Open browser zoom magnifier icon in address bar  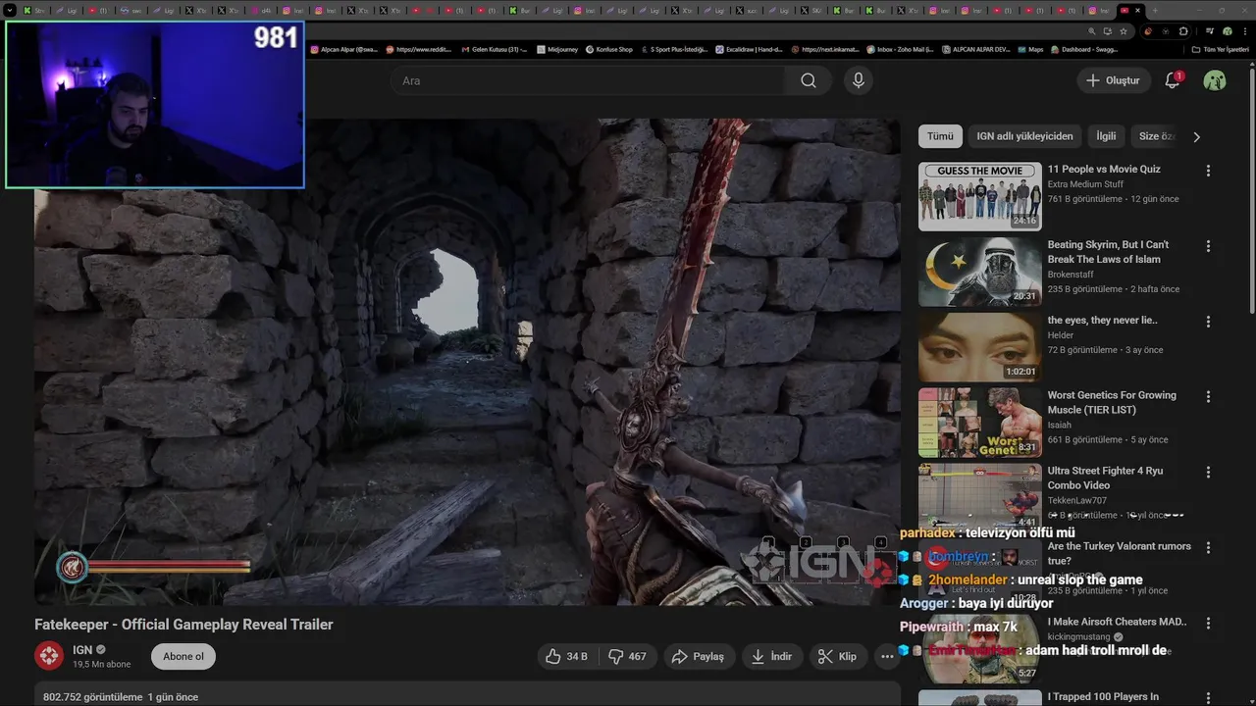[x=1091, y=31]
